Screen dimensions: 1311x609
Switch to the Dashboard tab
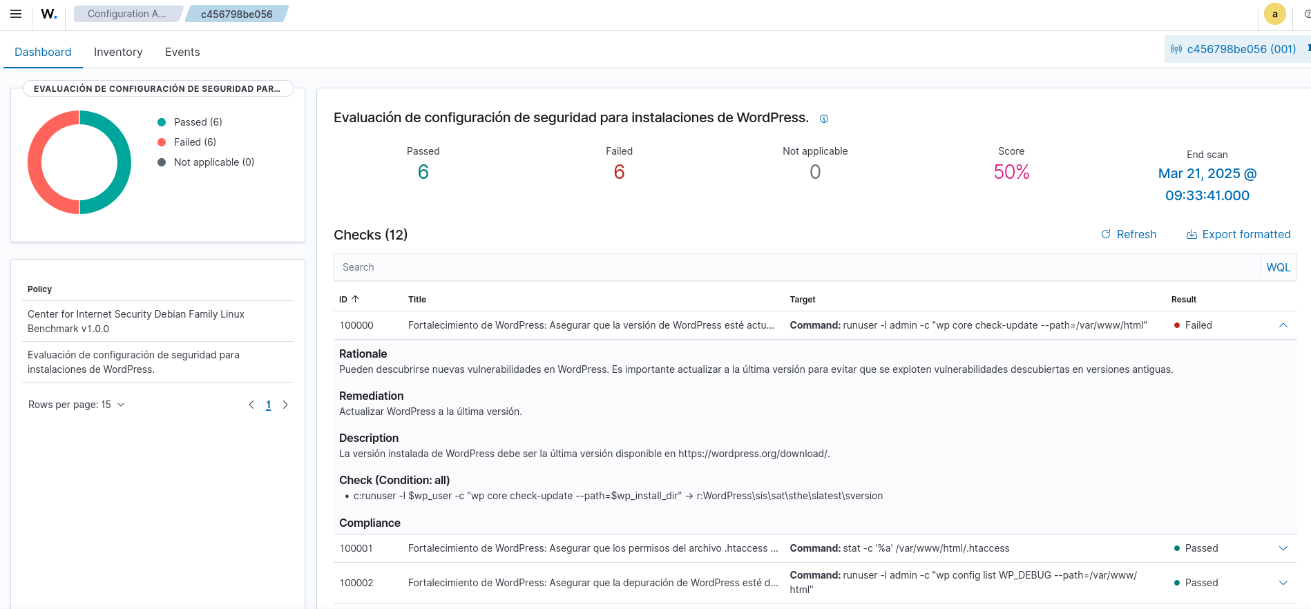tap(43, 52)
